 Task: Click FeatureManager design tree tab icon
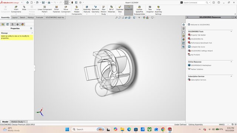pos(3,24)
